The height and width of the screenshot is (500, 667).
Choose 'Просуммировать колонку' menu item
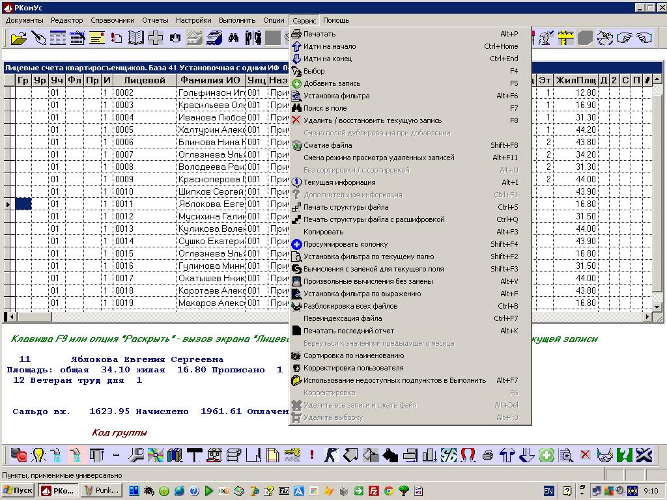pos(345,244)
